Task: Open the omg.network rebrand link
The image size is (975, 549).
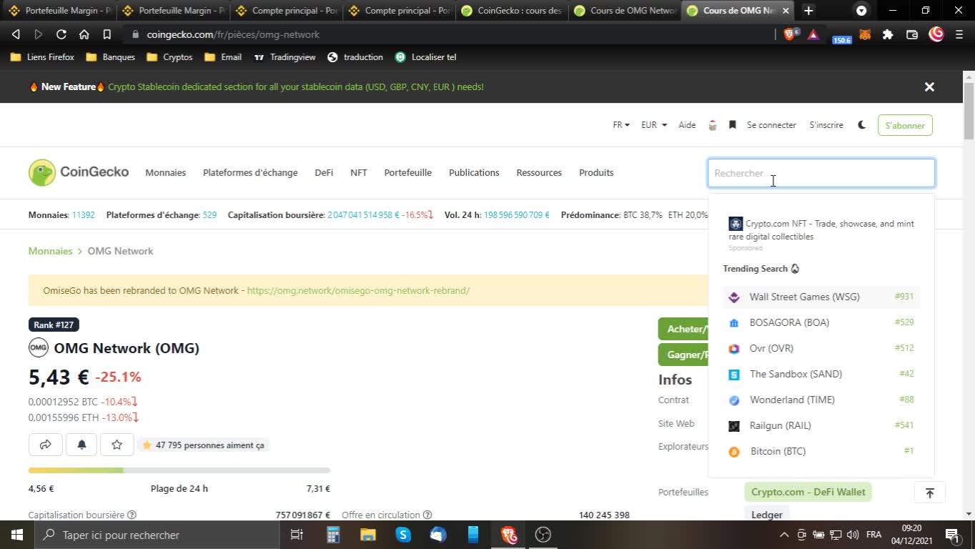Action: pos(358,291)
